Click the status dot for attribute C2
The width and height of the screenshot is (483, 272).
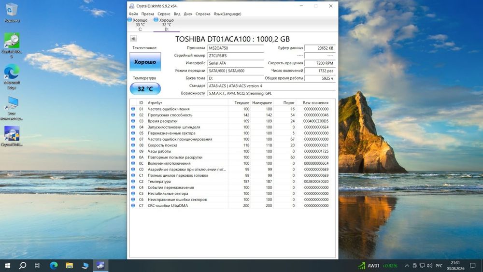[133, 182]
